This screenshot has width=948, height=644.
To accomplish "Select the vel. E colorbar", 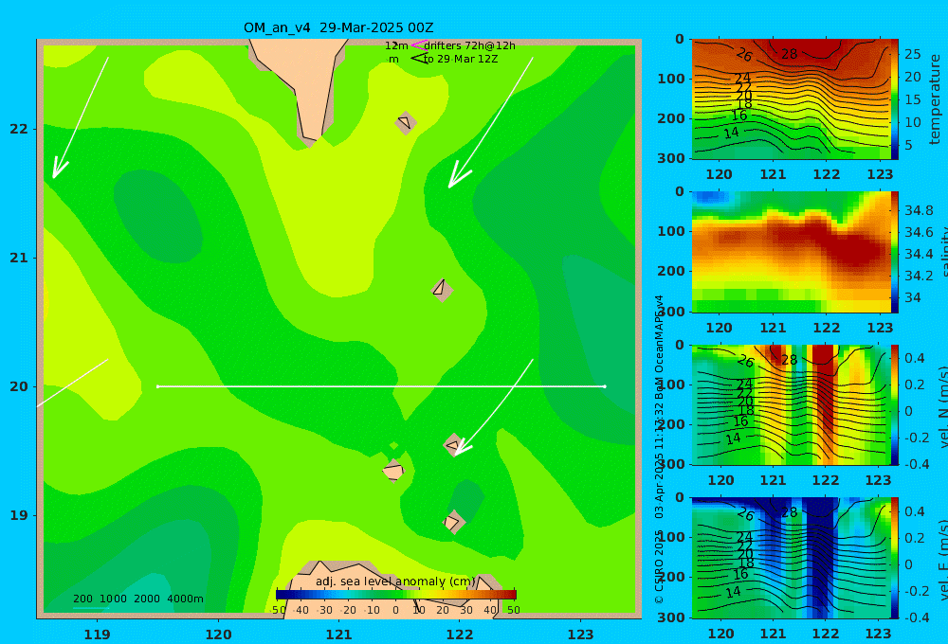I will (x=895, y=558).
